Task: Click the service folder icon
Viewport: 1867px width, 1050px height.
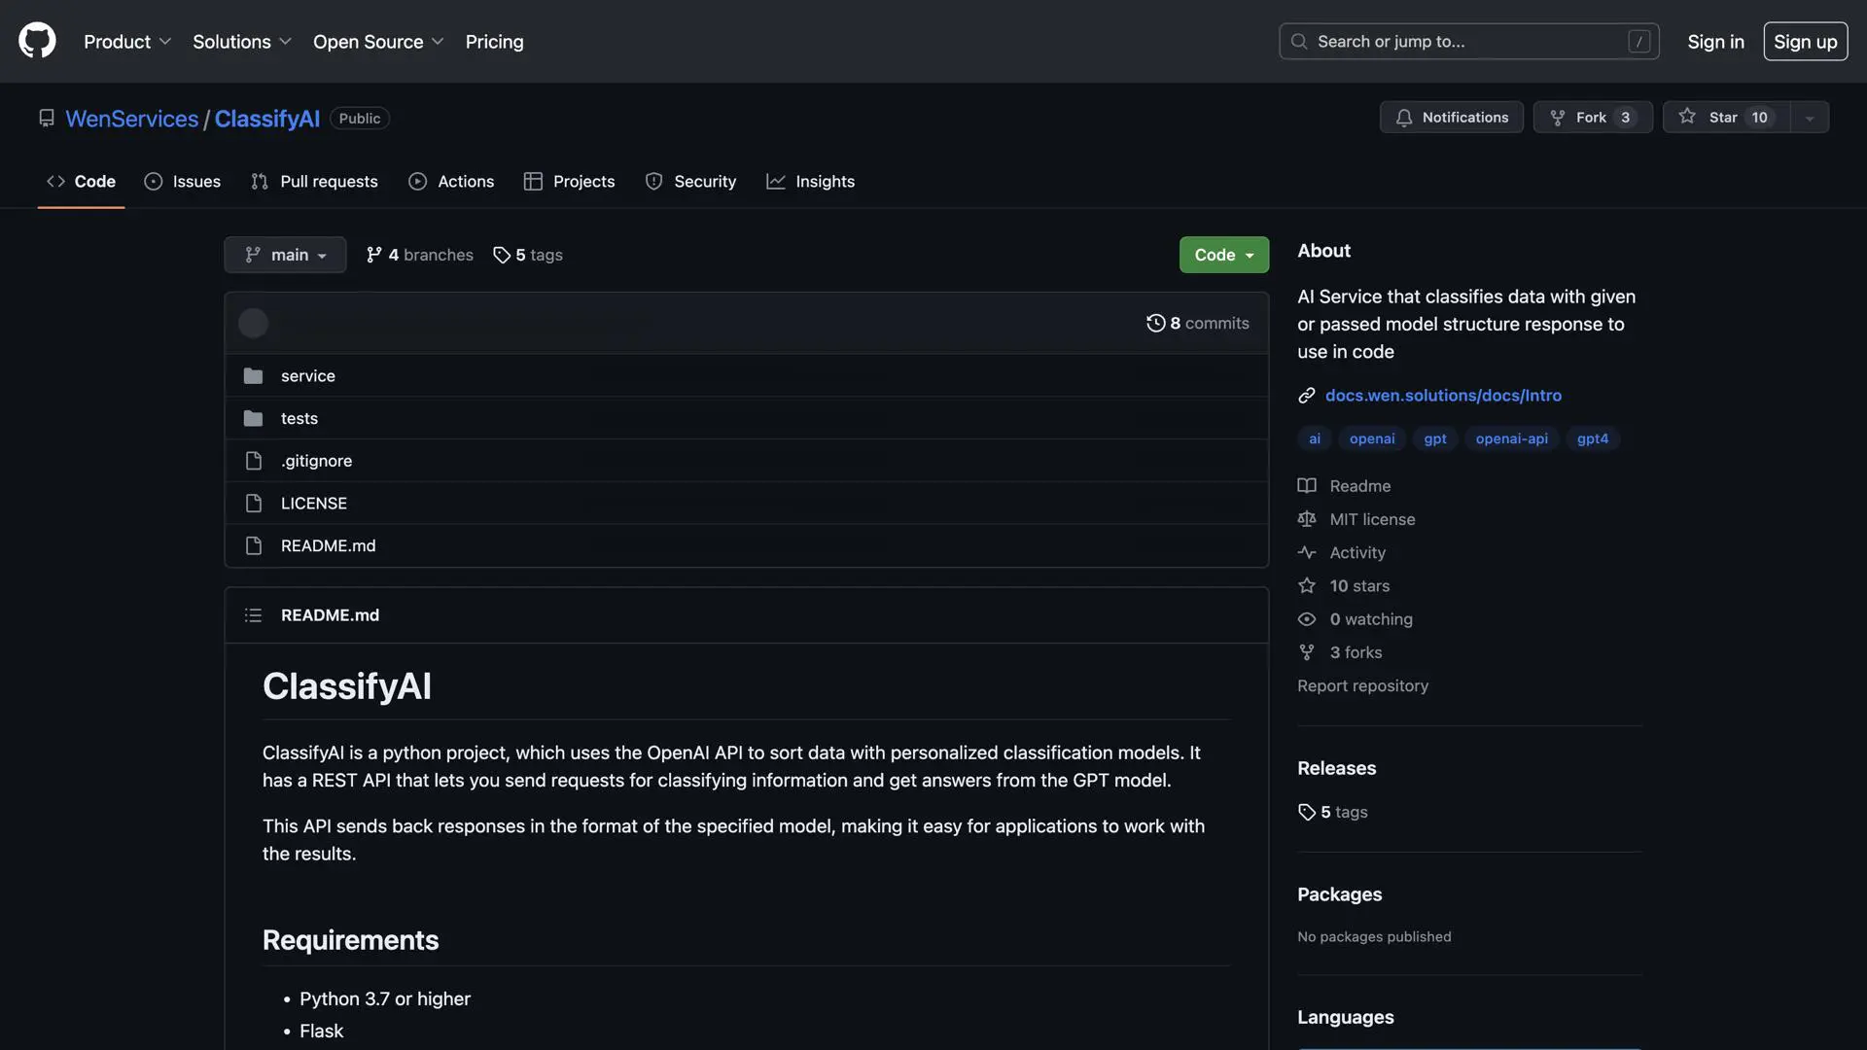Action: coord(253,376)
